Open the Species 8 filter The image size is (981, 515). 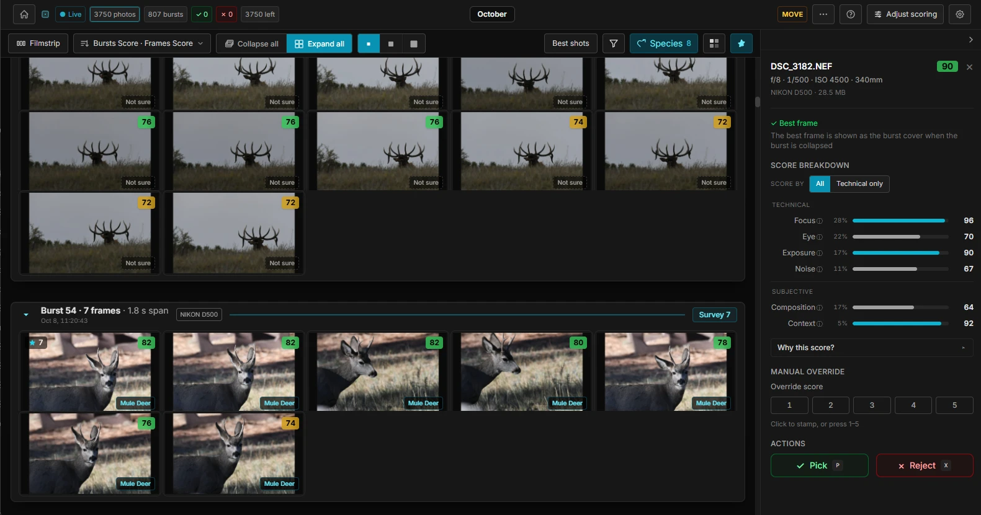(663, 43)
